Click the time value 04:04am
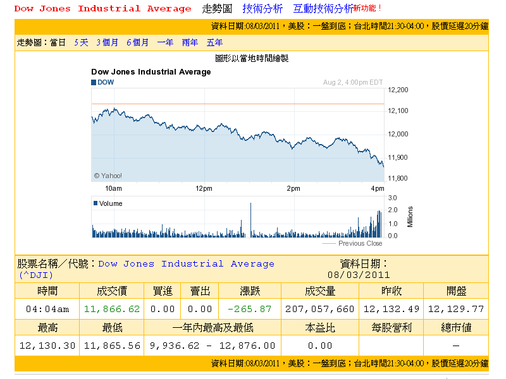 click(x=47, y=309)
